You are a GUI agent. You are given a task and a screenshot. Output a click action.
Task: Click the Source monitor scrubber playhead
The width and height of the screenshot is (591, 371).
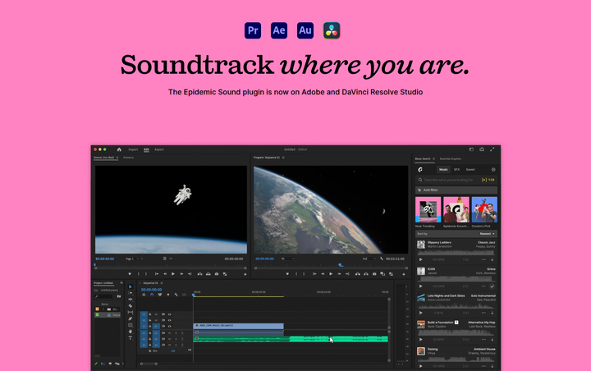(95, 264)
